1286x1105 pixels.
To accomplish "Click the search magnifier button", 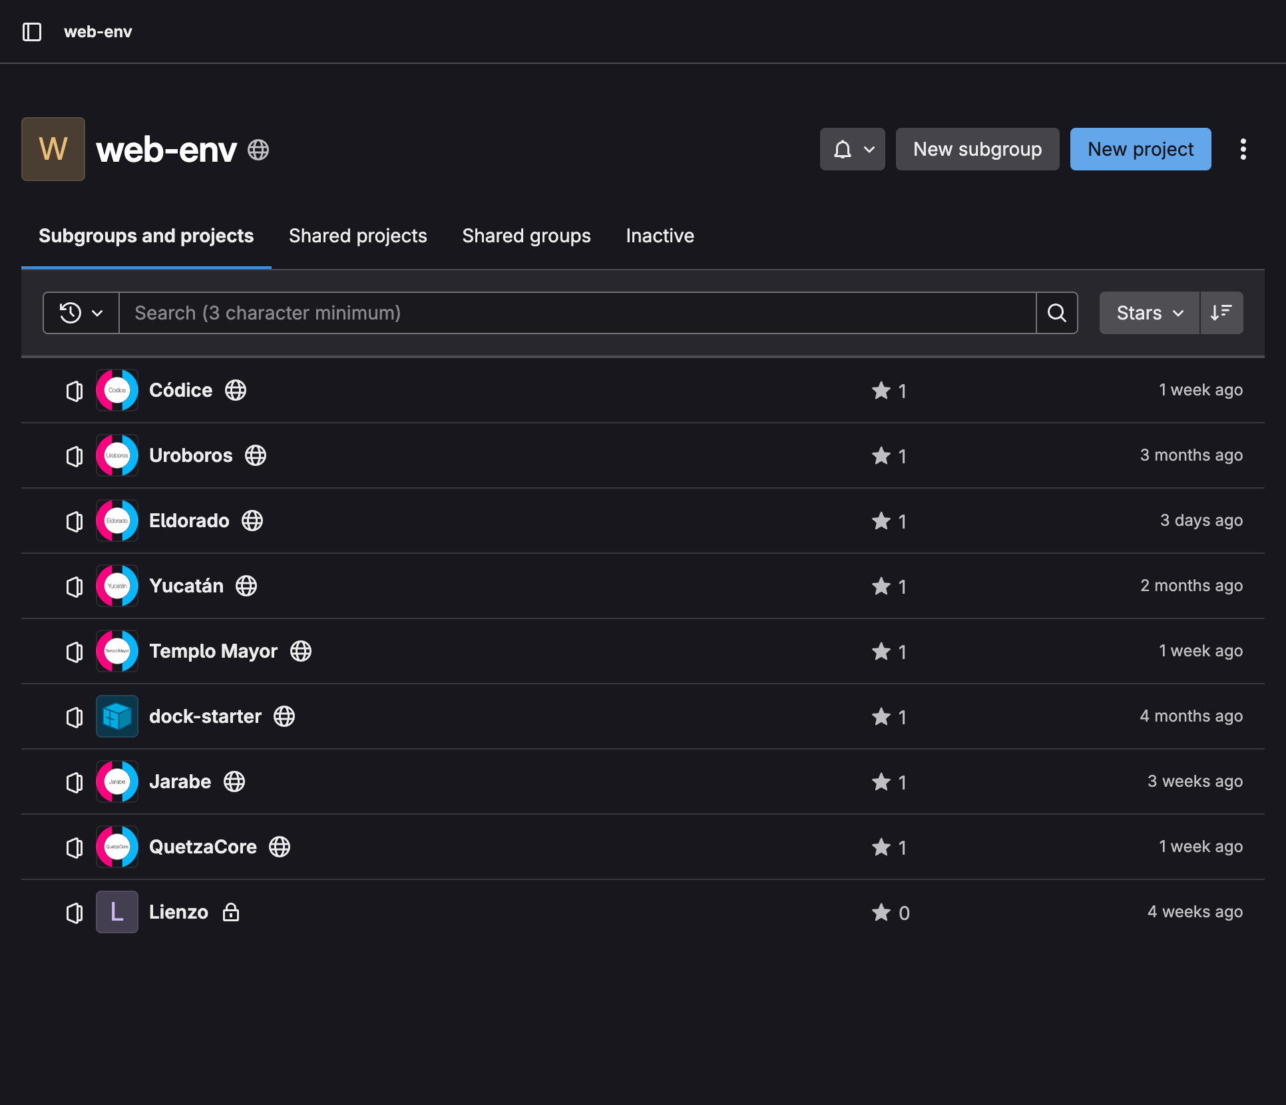I will (1056, 313).
